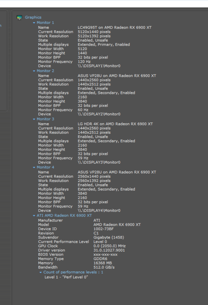Click Memory 16368 MB value
Screen dimensions: 208x305
tap(103, 263)
